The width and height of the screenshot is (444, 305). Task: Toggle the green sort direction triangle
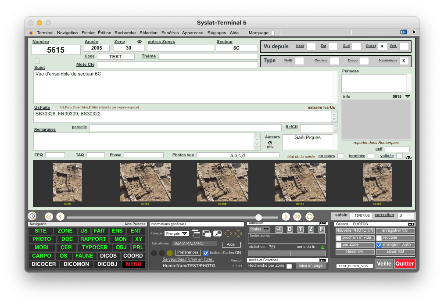point(322,247)
